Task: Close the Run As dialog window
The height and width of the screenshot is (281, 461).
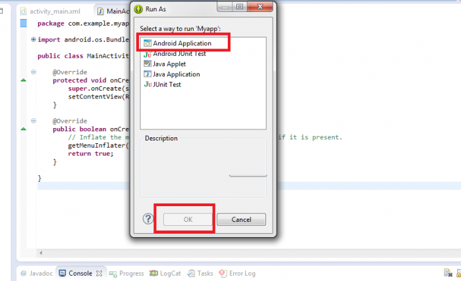Action: 260,7
